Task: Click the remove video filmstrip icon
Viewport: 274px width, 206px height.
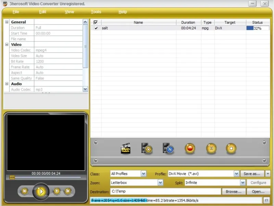Action: pyautogui.click(x=147, y=148)
